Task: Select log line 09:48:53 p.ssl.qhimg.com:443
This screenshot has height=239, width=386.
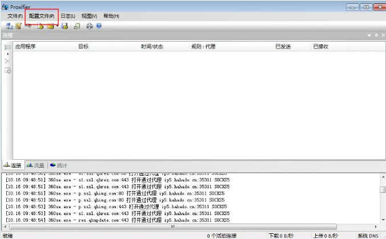Action: click(116, 206)
